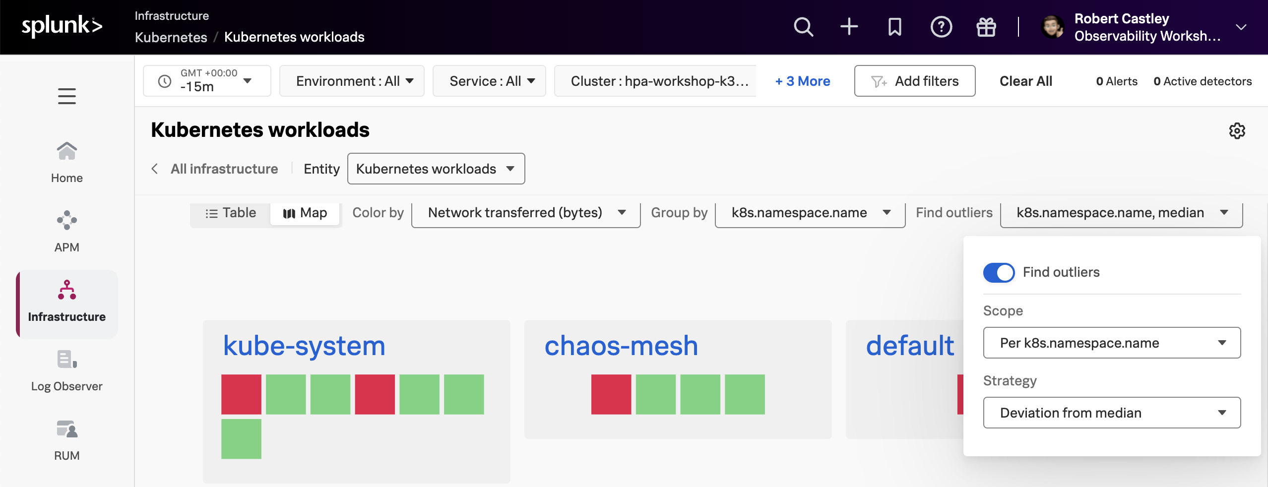Expand the + 3 More filters
This screenshot has width=1268, height=487.
(801, 81)
